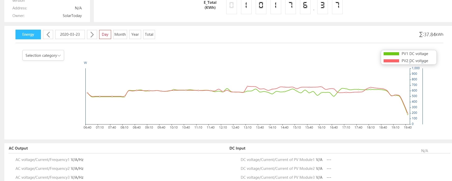Click the 16:40 dip point on green line
This screenshot has width=452, height=181.
click(334, 96)
